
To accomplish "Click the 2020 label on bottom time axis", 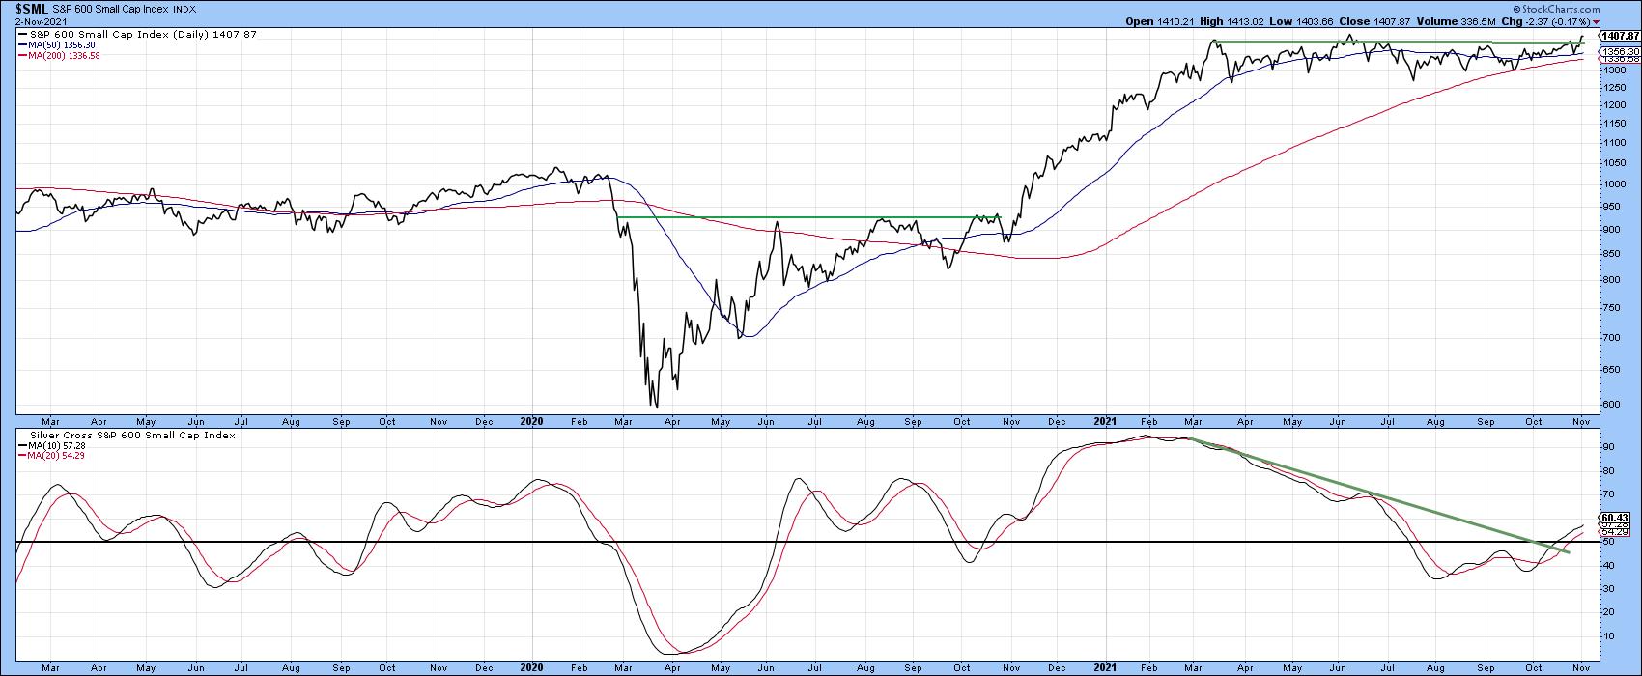I will [x=532, y=667].
